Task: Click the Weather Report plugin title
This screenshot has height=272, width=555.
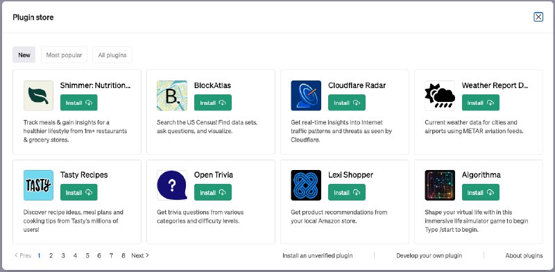Action: click(495, 85)
